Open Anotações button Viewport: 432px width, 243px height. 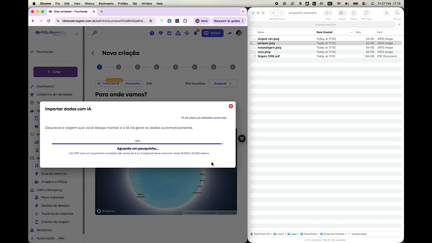(133, 83)
